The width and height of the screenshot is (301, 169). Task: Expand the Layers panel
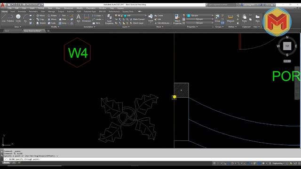(x=126, y=27)
